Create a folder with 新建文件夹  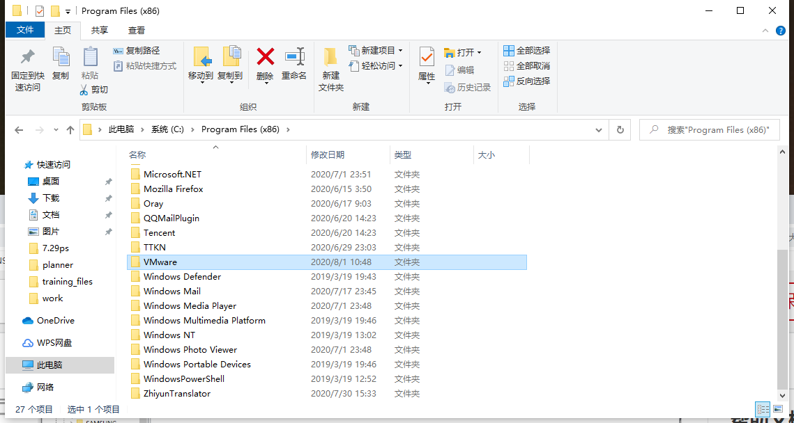[330, 70]
